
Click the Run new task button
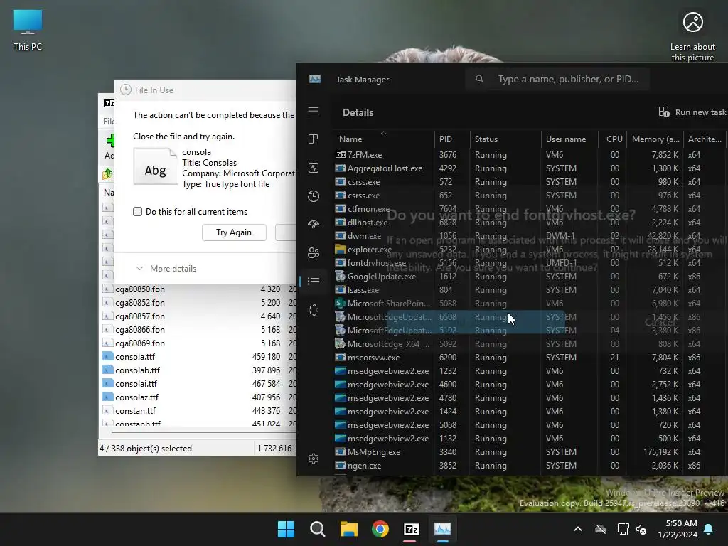(x=692, y=112)
